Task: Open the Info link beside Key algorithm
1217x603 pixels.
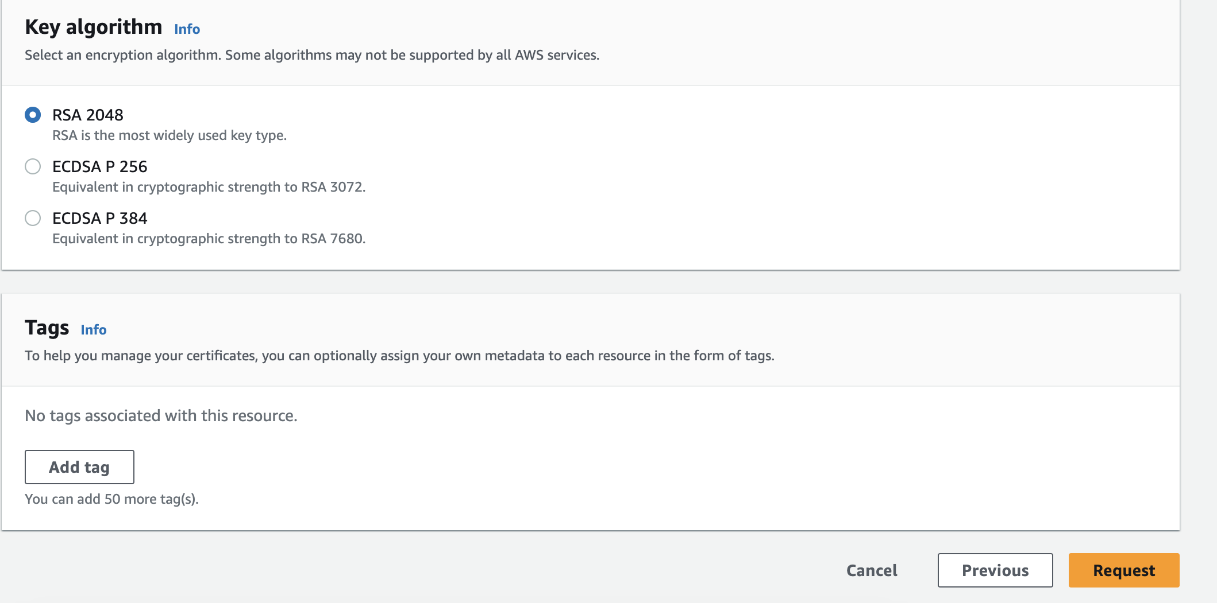Action: tap(187, 29)
